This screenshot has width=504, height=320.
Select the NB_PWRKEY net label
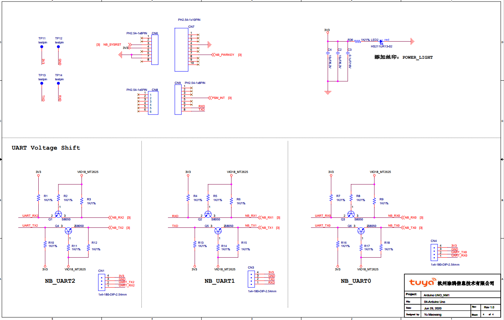tap(224, 55)
